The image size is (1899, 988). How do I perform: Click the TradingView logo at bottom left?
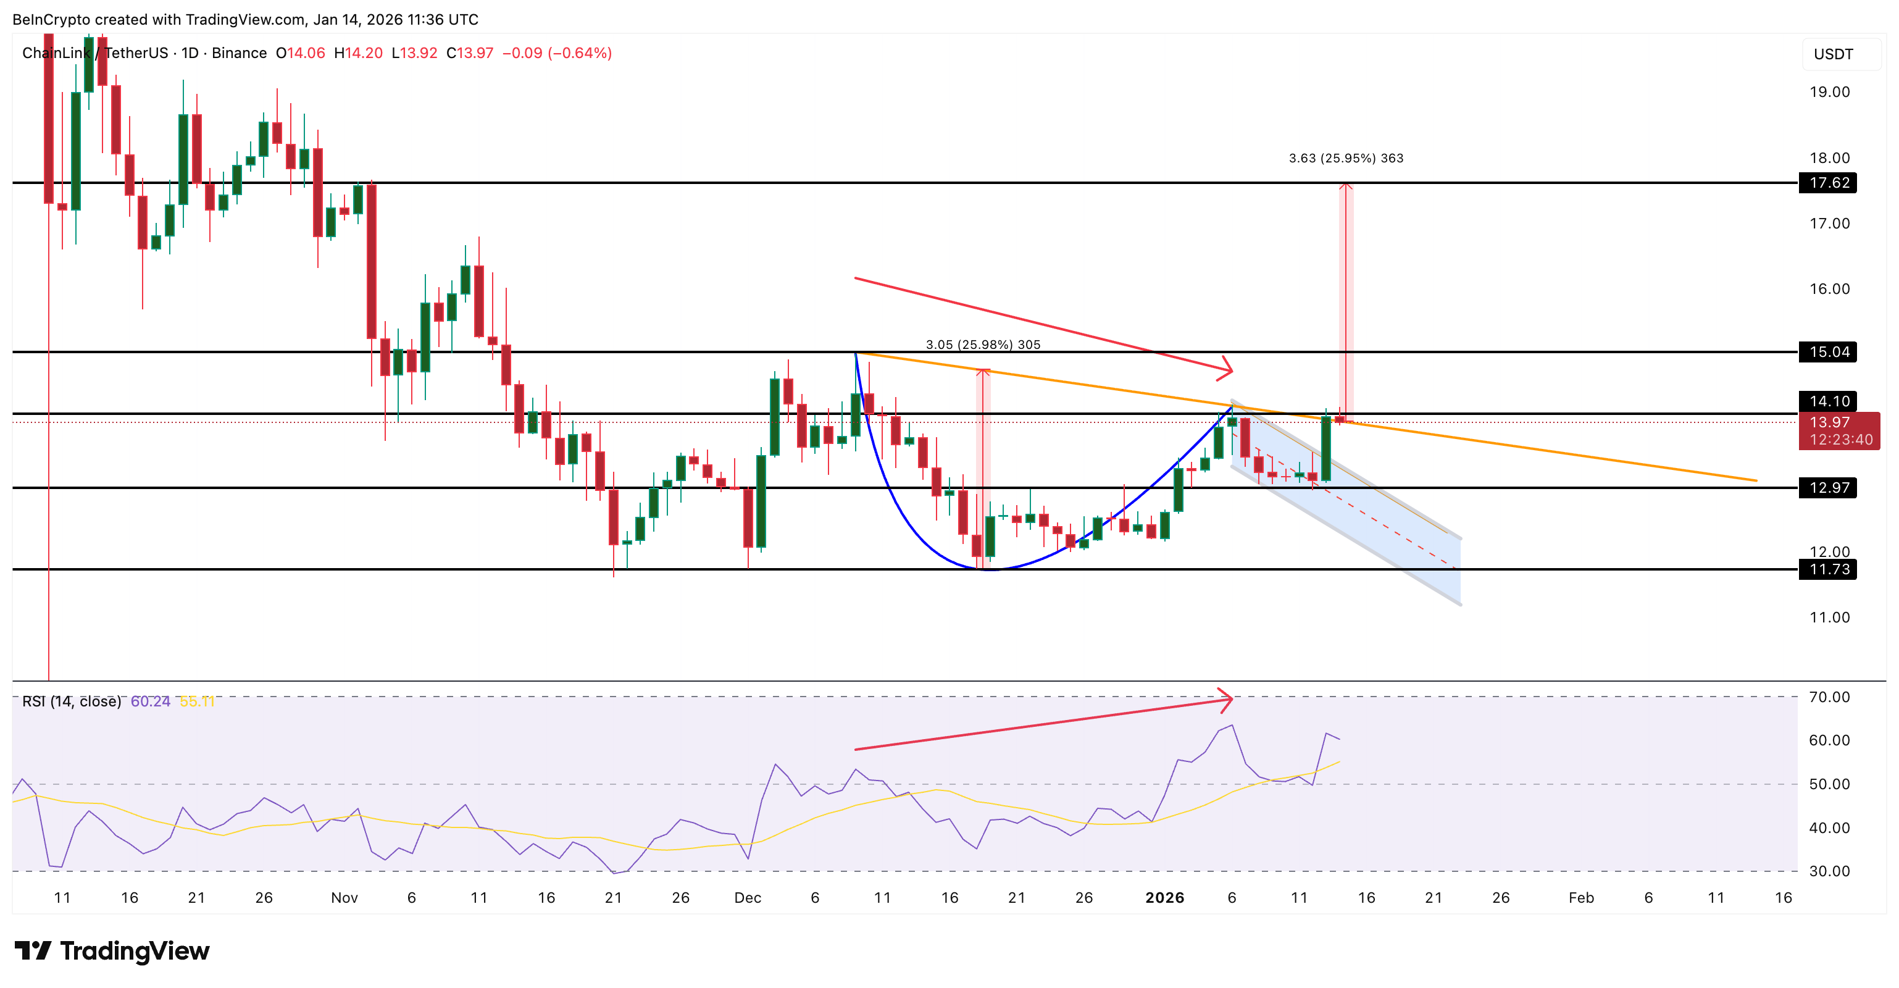tap(112, 950)
